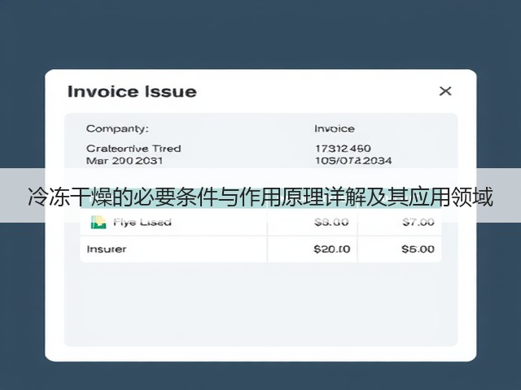Select the Flye Lised row label
521x390 pixels.
coord(142,222)
